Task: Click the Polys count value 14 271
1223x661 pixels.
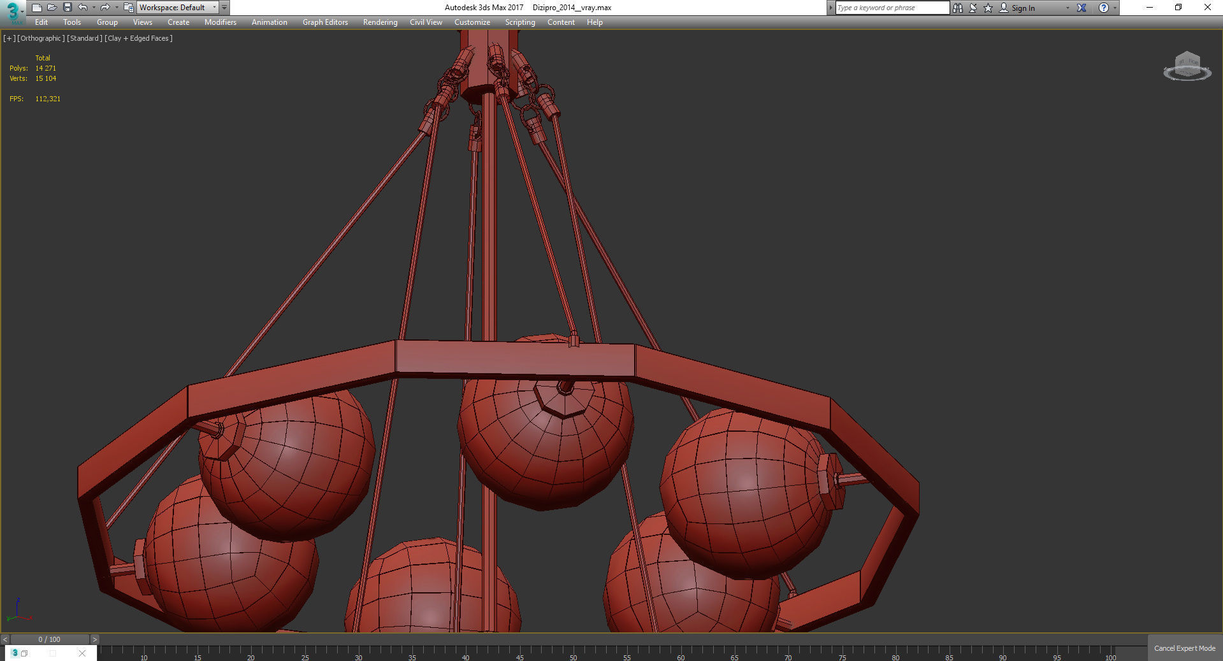Action: coord(46,68)
